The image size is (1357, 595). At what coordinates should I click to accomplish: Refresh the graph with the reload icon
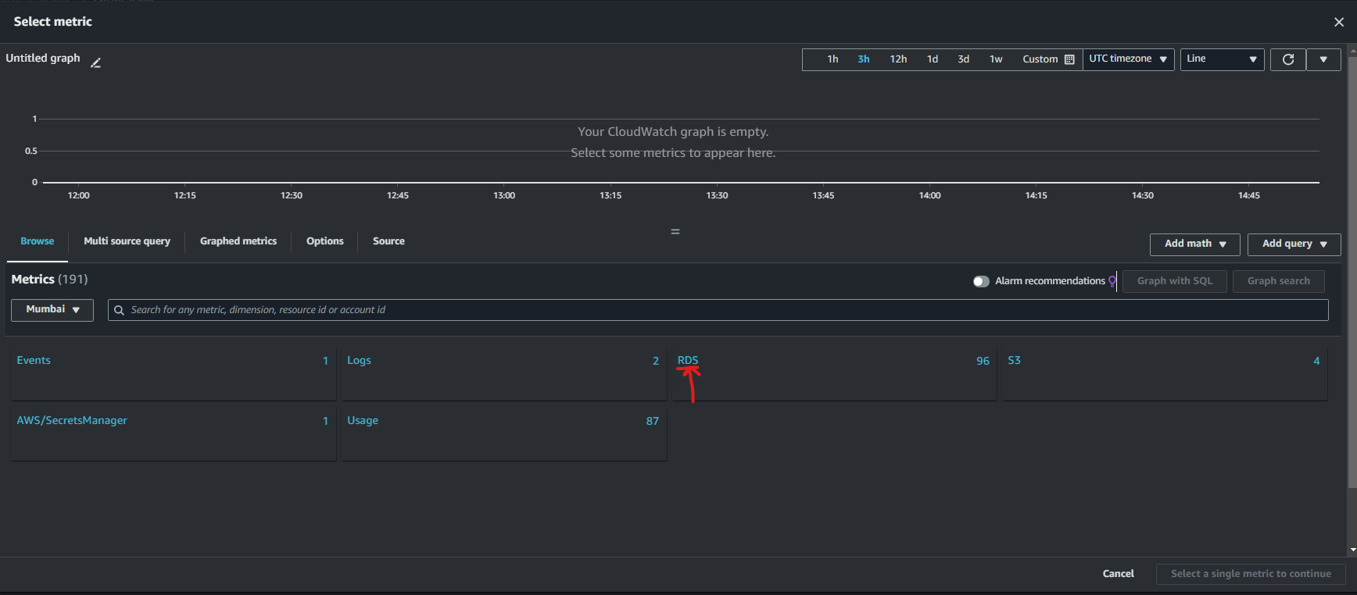(x=1288, y=59)
